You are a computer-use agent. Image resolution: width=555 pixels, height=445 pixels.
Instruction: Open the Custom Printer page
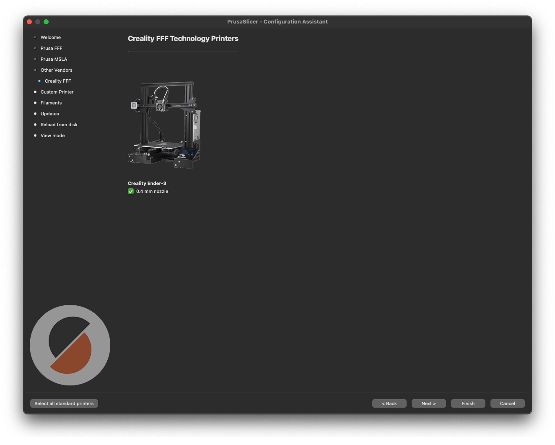57,92
